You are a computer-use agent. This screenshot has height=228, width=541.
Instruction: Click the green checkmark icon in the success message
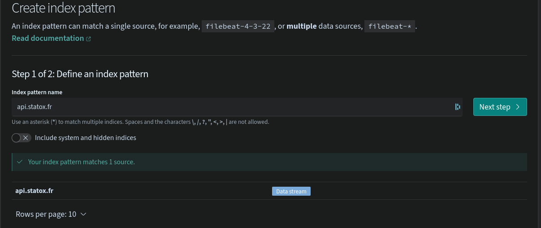pyautogui.click(x=19, y=162)
